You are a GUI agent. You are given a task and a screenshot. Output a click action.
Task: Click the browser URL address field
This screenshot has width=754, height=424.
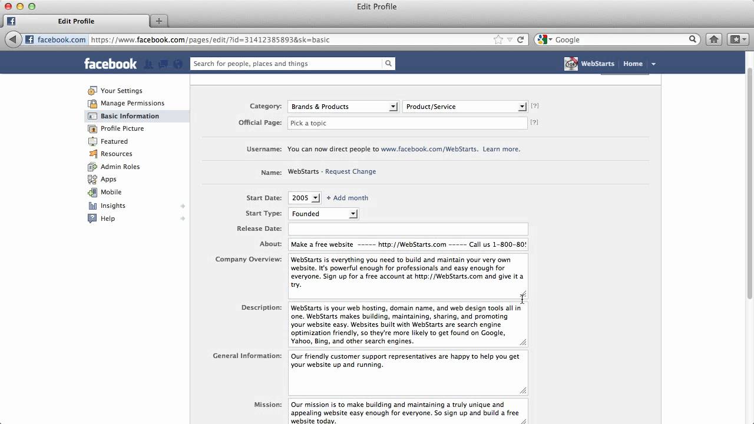(x=292, y=39)
